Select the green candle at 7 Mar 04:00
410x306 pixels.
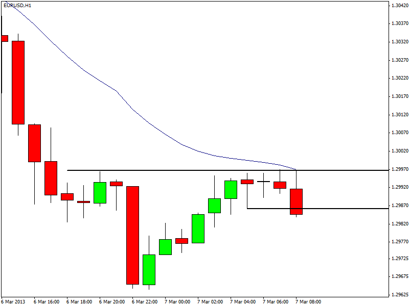coord(231,189)
